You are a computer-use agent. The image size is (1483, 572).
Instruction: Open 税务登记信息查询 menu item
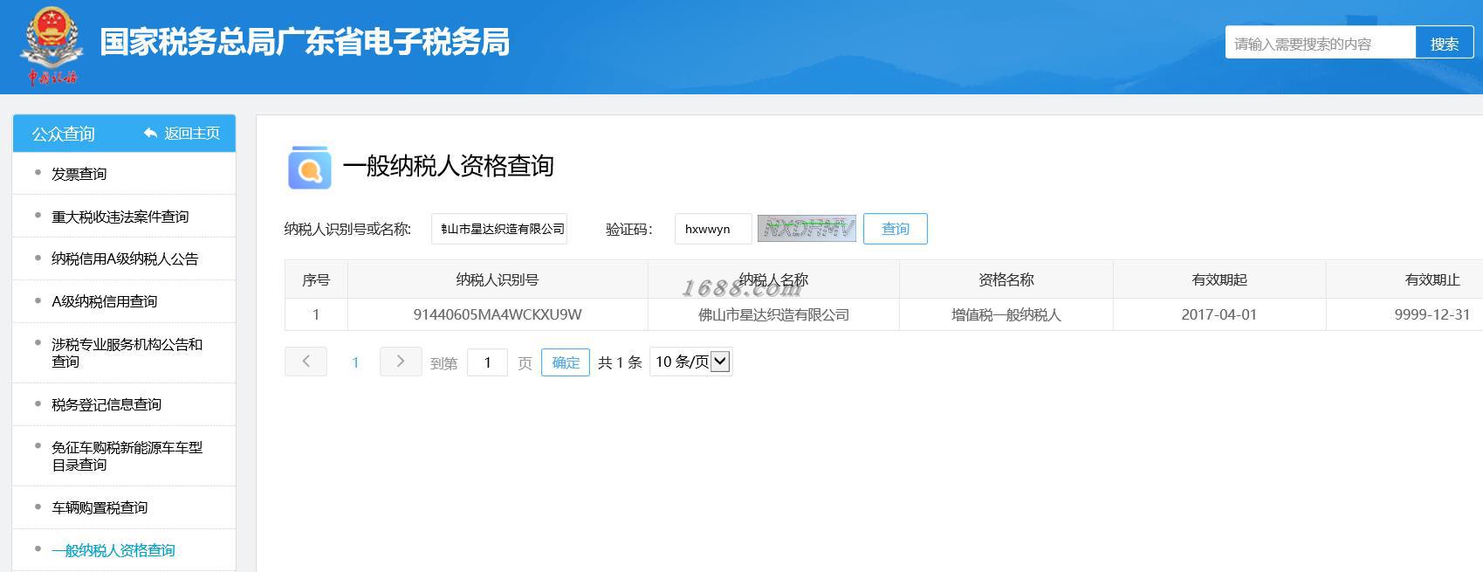(106, 404)
